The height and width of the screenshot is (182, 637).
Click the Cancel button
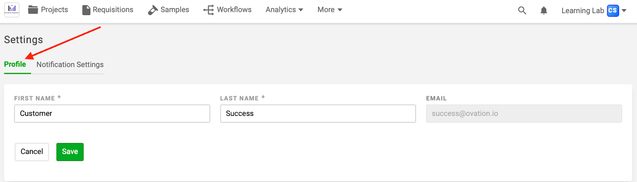pos(32,152)
